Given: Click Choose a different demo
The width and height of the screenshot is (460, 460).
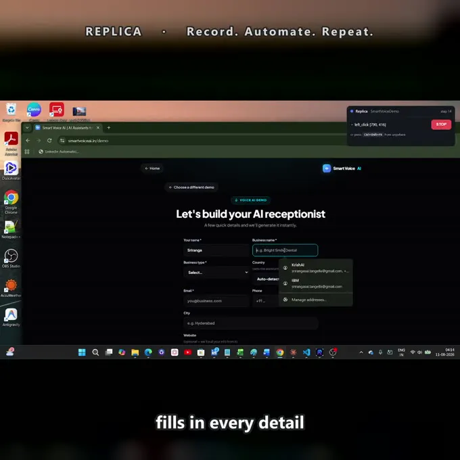Looking at the screenshot, I should (191, 187).
